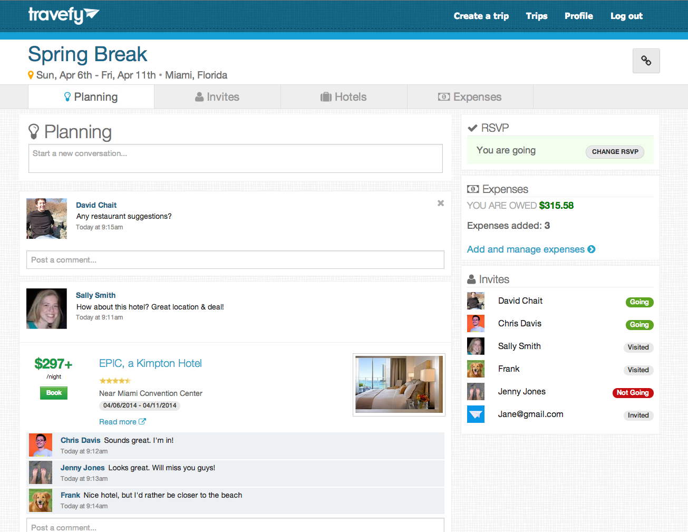Log out from the top navigation
Image resolution: width=688 pixels, height=532 pixels.
[x=626, y=16]
